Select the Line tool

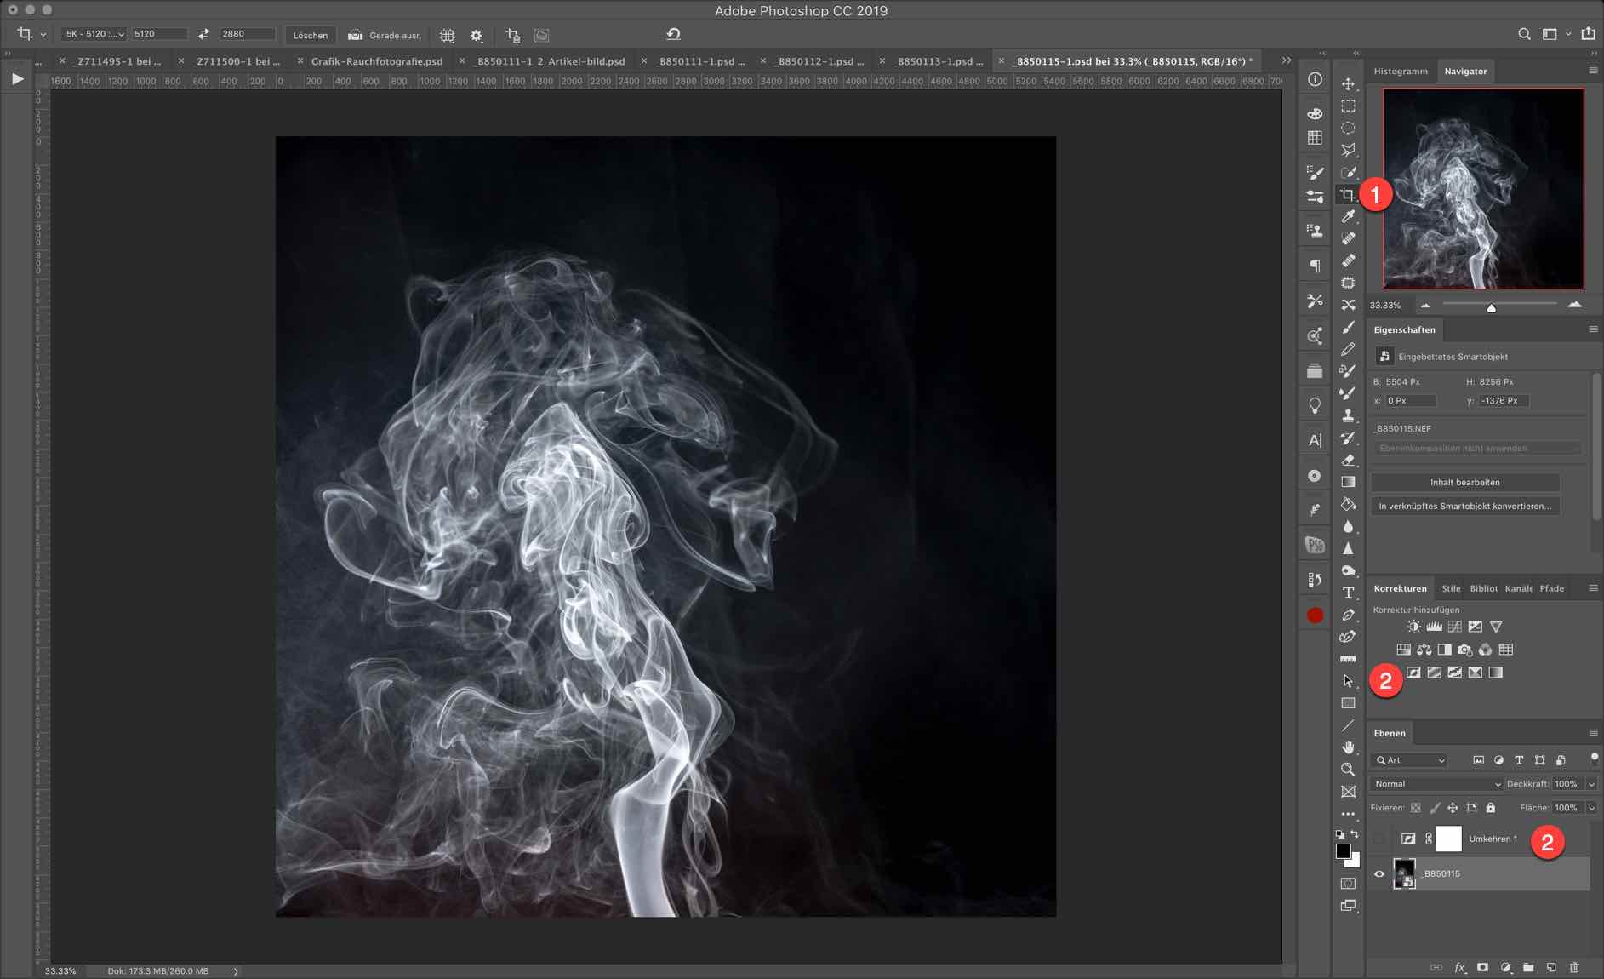click(x=1348, y=725)
